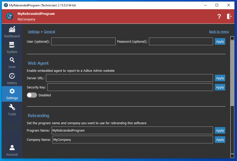Click the Settings breadcrumb link

[34, 32]
